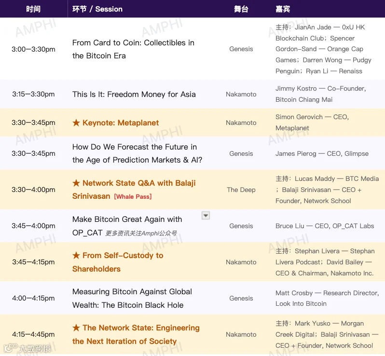Click Genesis stage in Bitcoin Black Hole row

point(241,298)
